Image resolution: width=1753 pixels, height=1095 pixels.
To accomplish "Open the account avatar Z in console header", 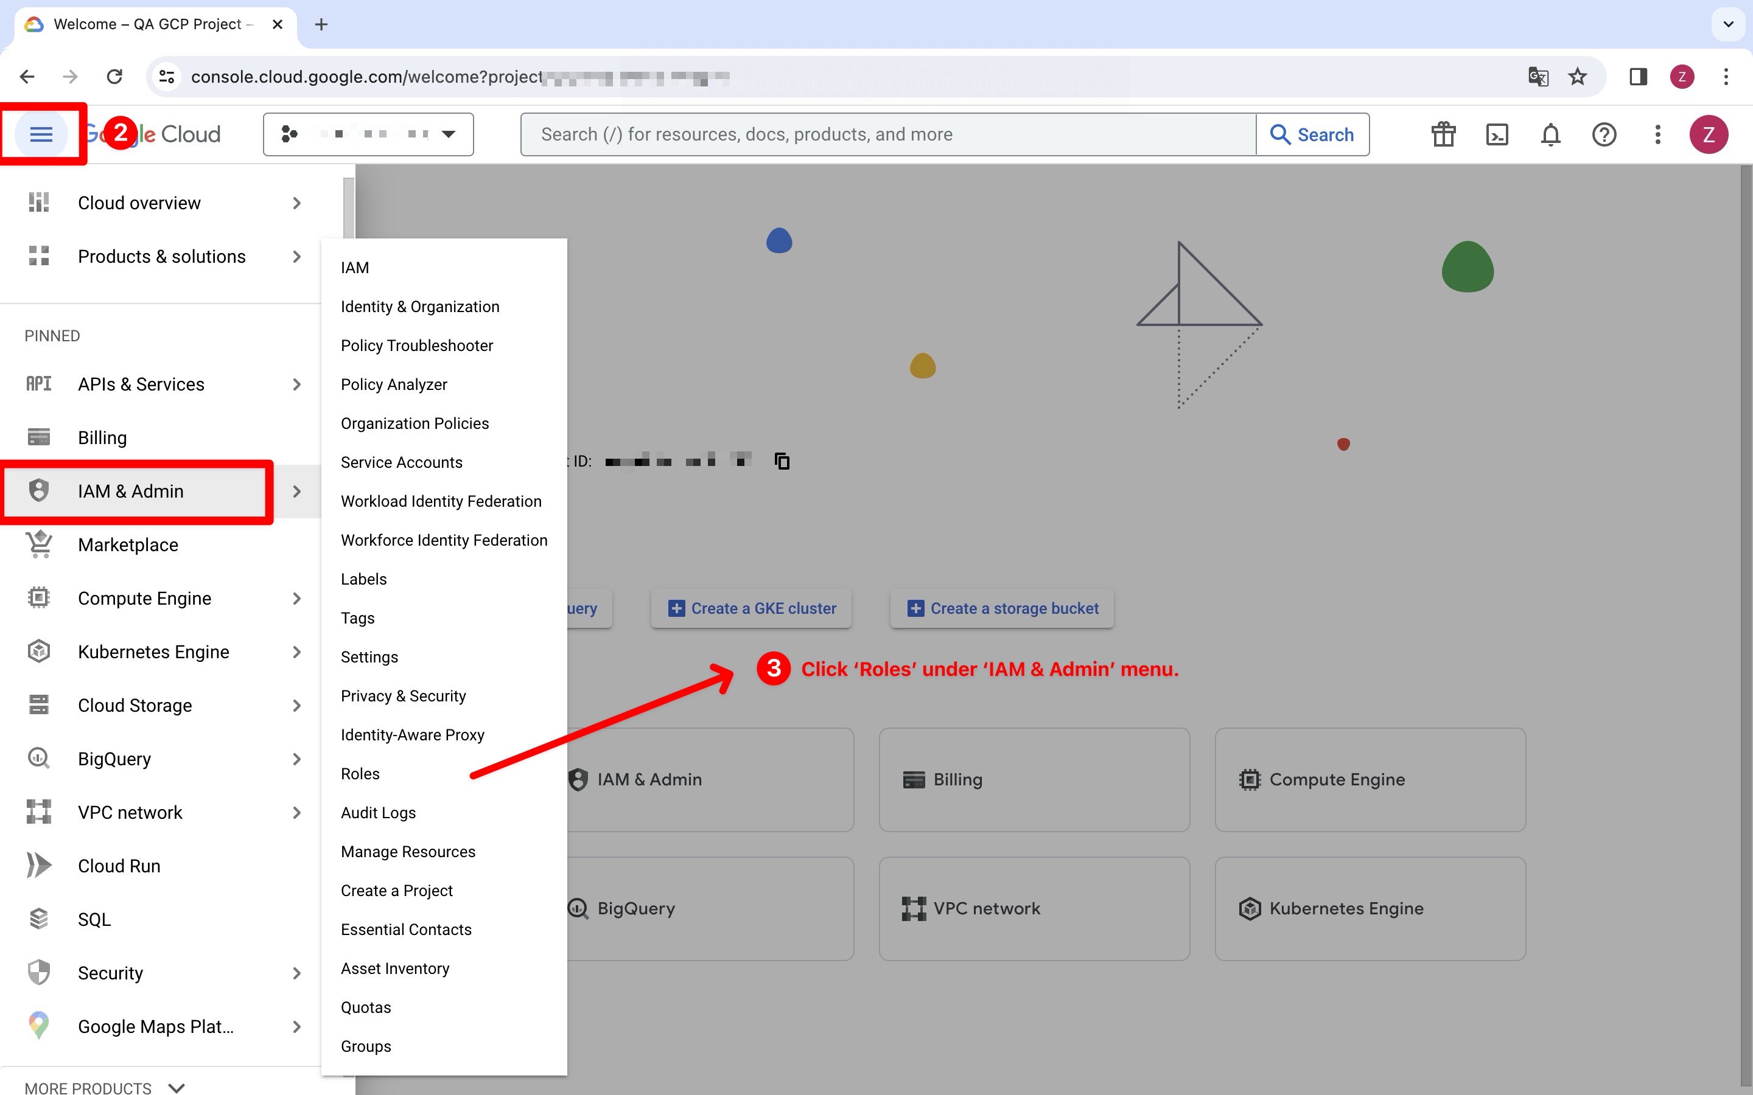I will click(1709, 134).
